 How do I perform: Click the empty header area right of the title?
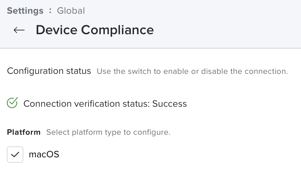click(227, 30)
